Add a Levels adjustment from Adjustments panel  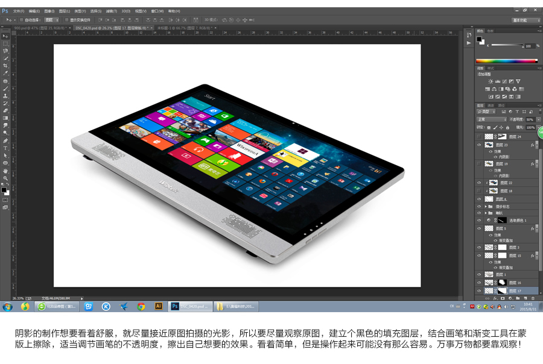(498, 81)
